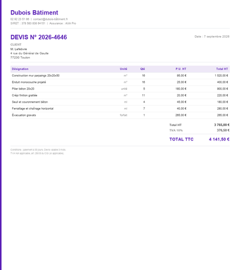This screenshot has height=270, width=240.
Task: Click the Unité column header
Action: [x=124, y=69]
